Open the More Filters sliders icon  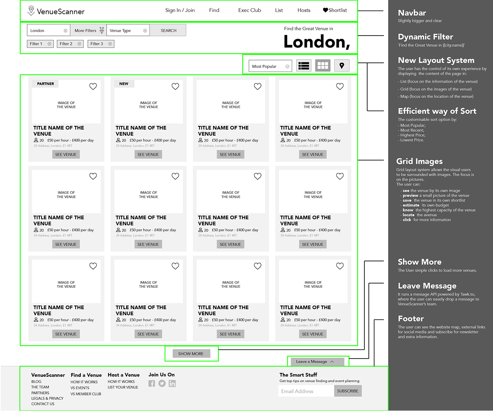[101, 30]
